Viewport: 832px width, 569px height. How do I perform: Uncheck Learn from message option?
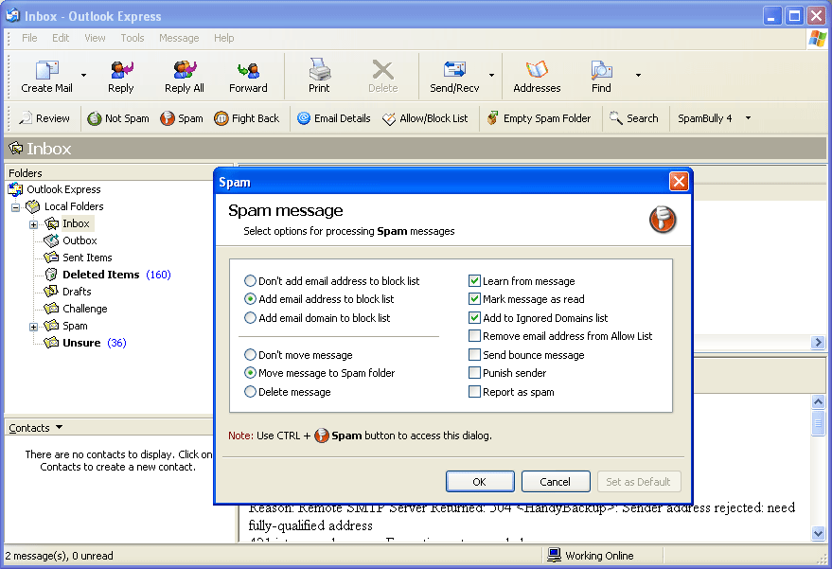click(474, 281)
